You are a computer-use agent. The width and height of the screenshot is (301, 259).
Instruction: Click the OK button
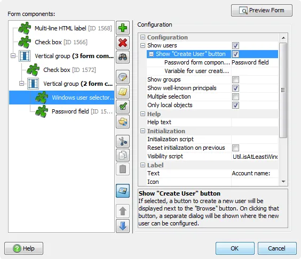[x=235, y=248]
